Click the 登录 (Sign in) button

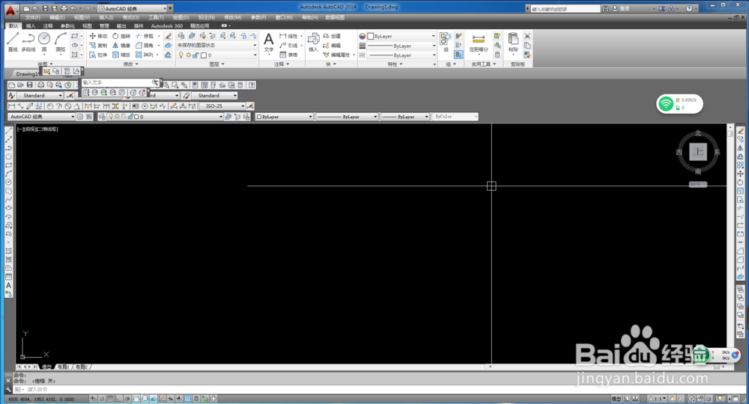coord(621,8)
